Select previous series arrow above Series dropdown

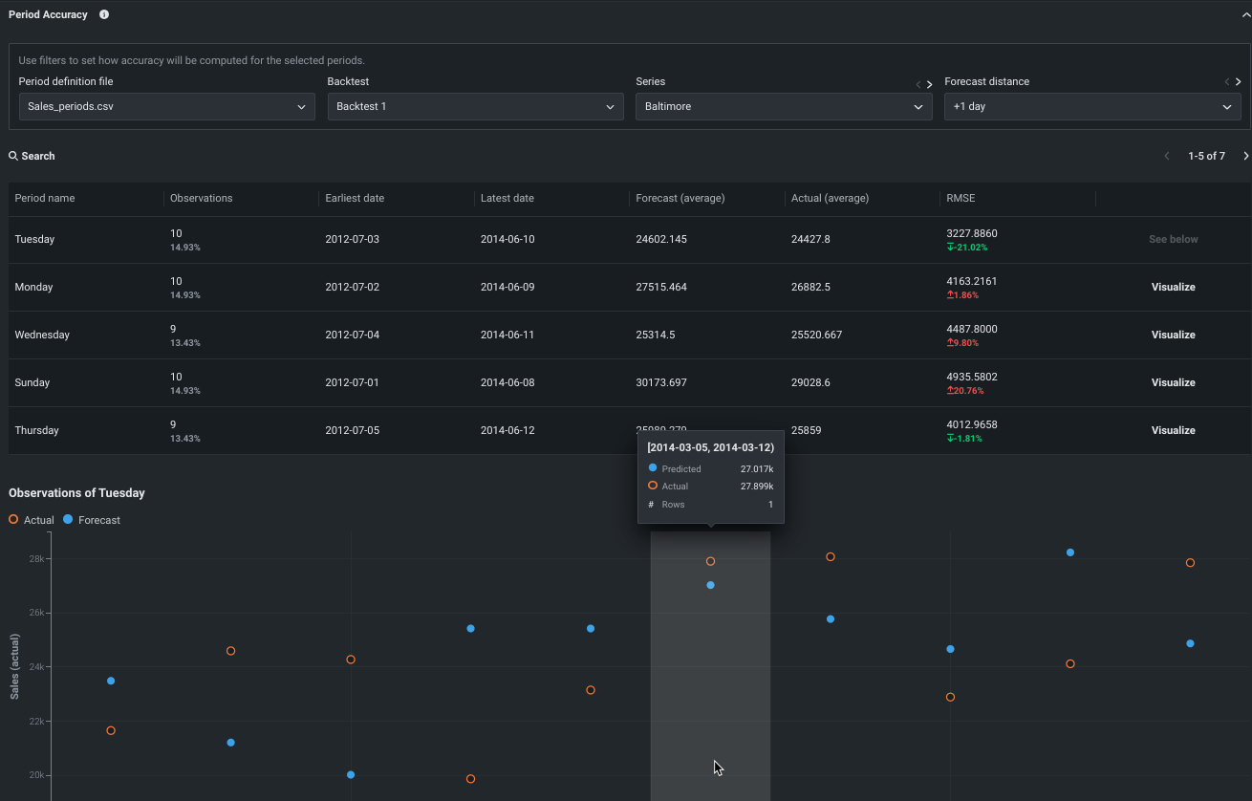pyautogui.click(x=918, y=84)
